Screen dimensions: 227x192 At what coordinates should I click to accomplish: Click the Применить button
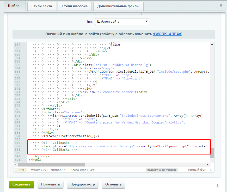[x=51, y=184]
